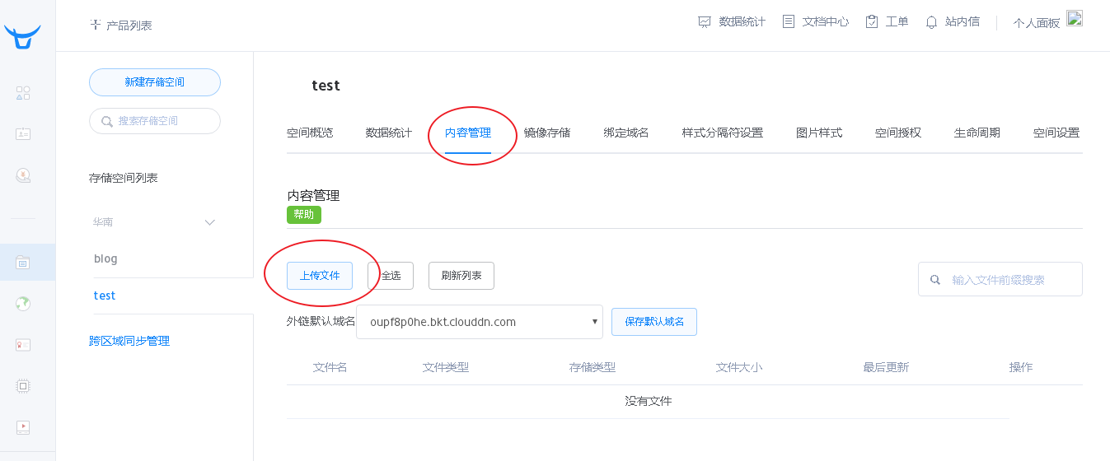Click the 文档中心 document icon
Screen dimensions: 1110x461
point(789,22)
